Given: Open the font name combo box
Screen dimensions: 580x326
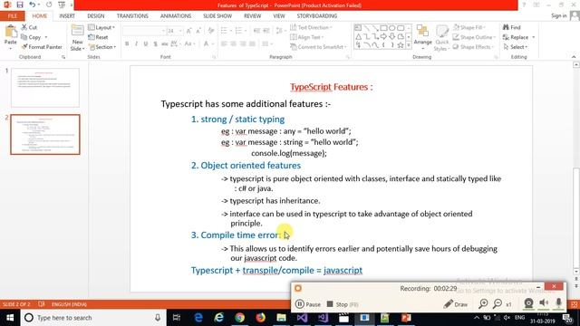Looking at the screenshot, I should [144, 31].
